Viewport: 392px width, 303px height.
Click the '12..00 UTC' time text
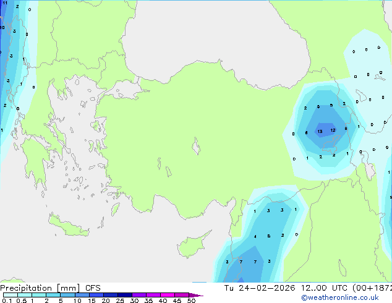324,288
